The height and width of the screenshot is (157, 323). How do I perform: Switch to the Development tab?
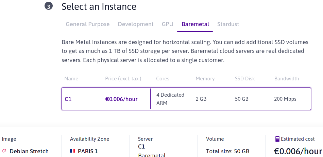coord(136,24)
